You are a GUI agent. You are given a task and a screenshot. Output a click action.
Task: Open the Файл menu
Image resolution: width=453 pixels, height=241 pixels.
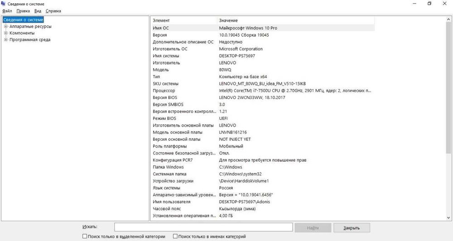[7, 11]
